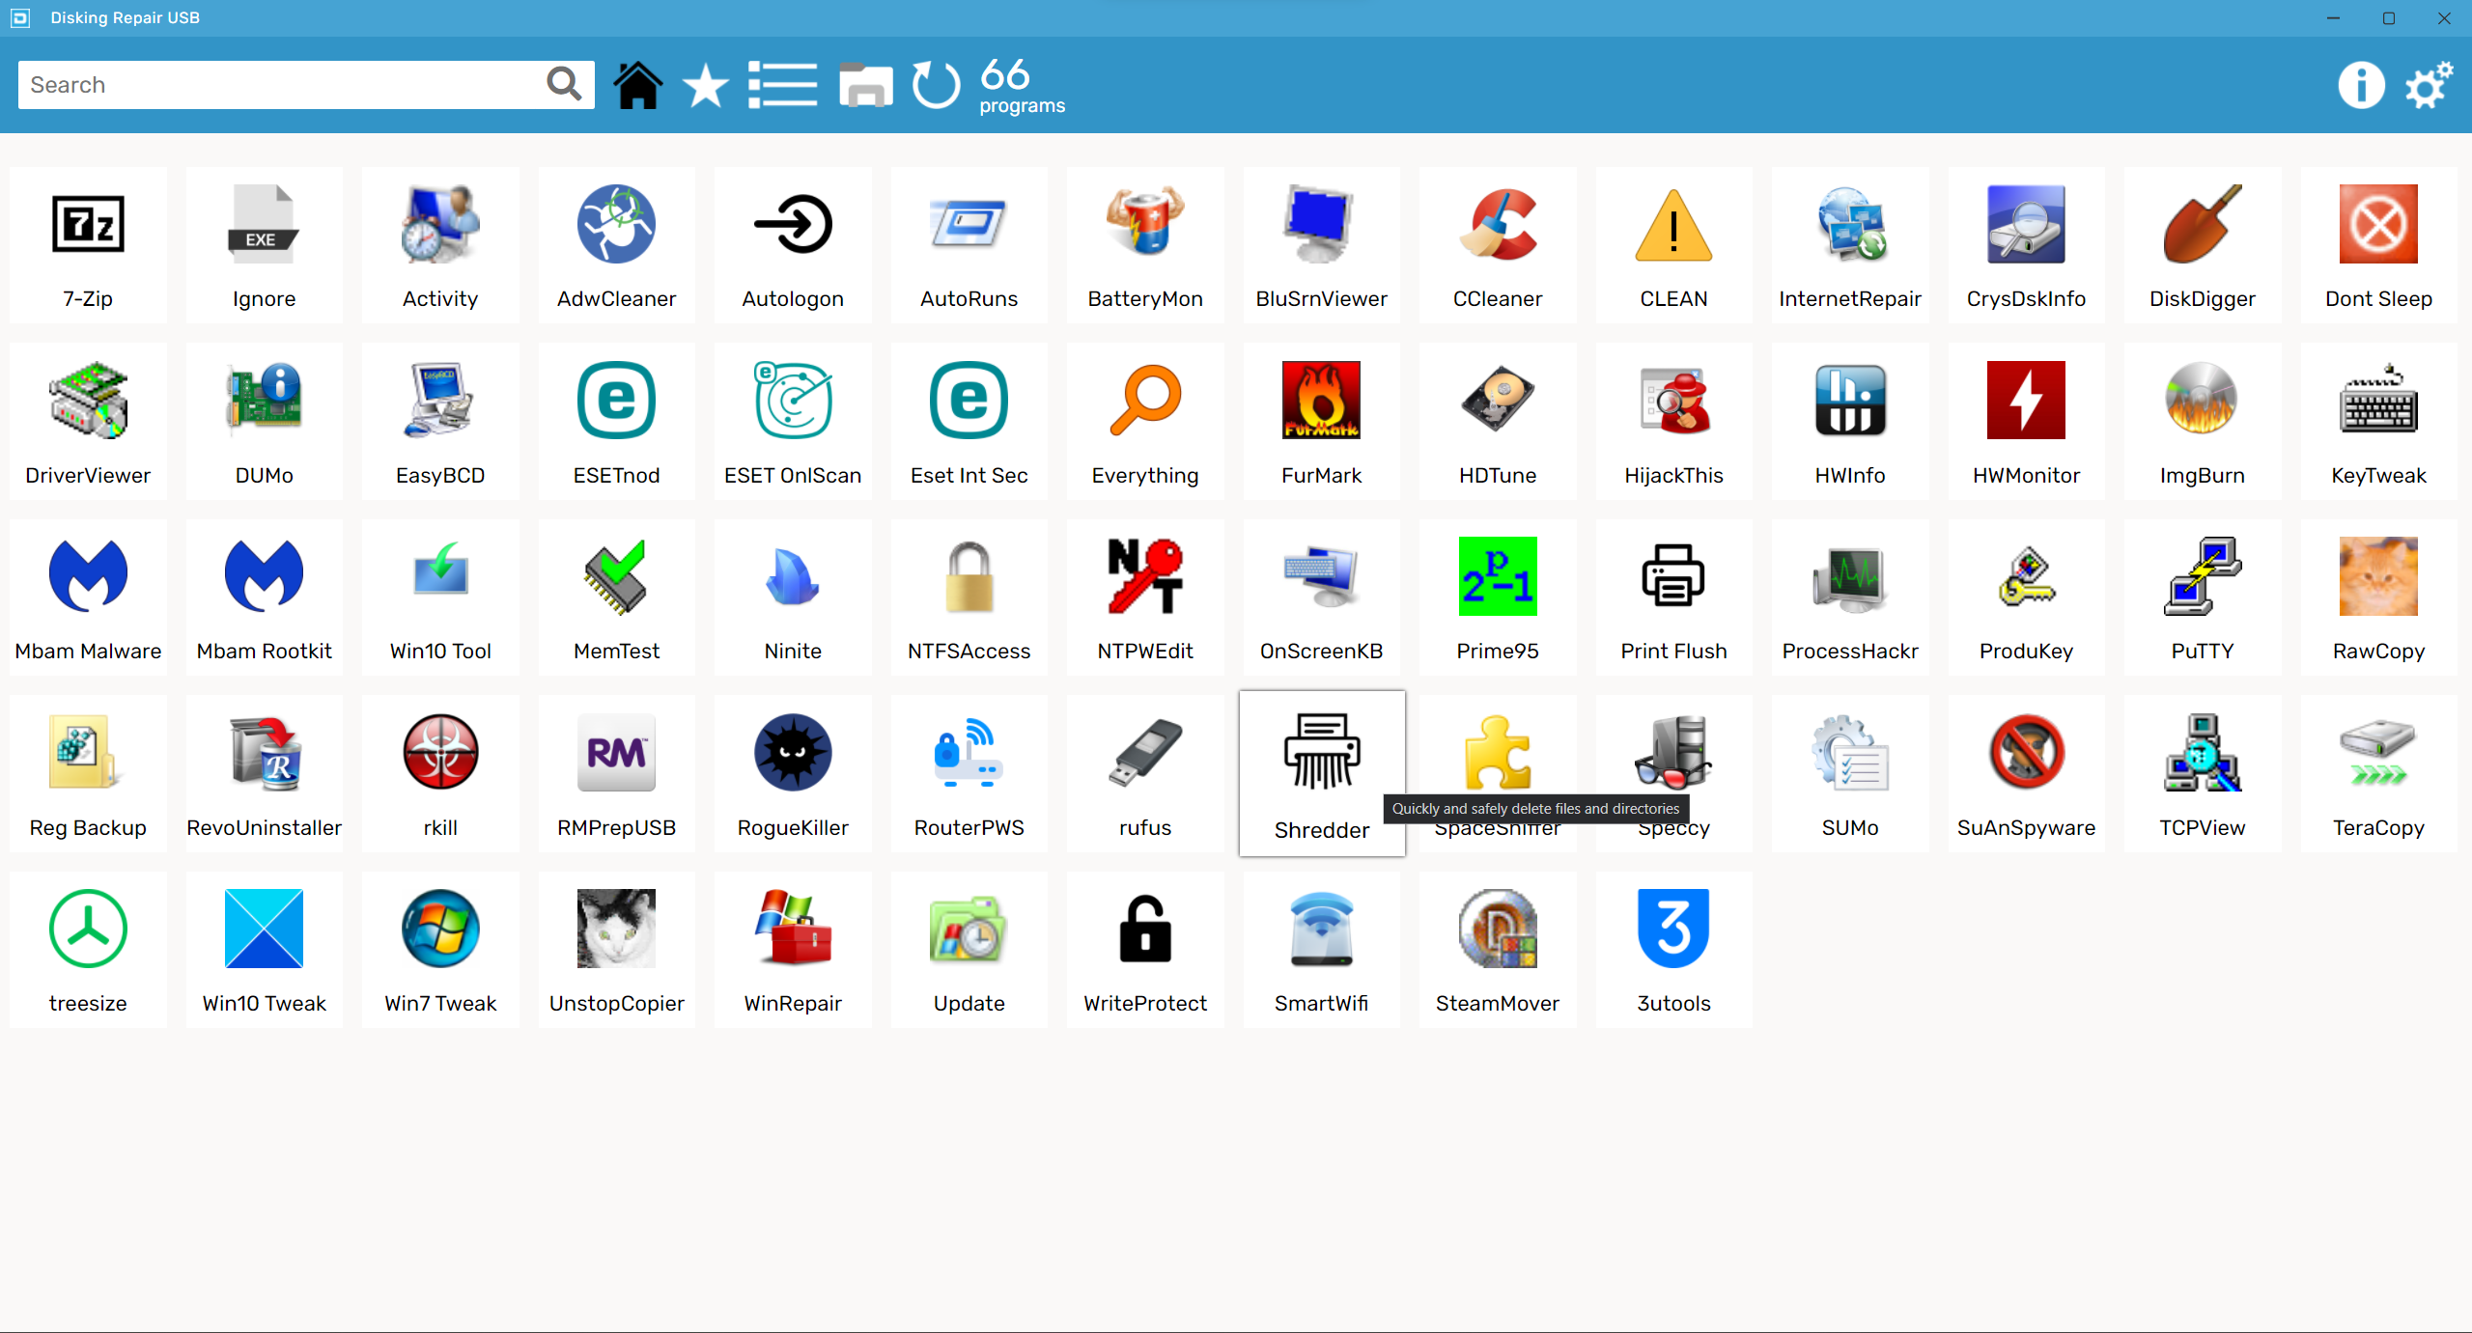Screen dimensions: 2472x1333
Task: Open rufus USB tool
Action: click(1145, 774)
